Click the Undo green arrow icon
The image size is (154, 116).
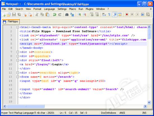54,15
